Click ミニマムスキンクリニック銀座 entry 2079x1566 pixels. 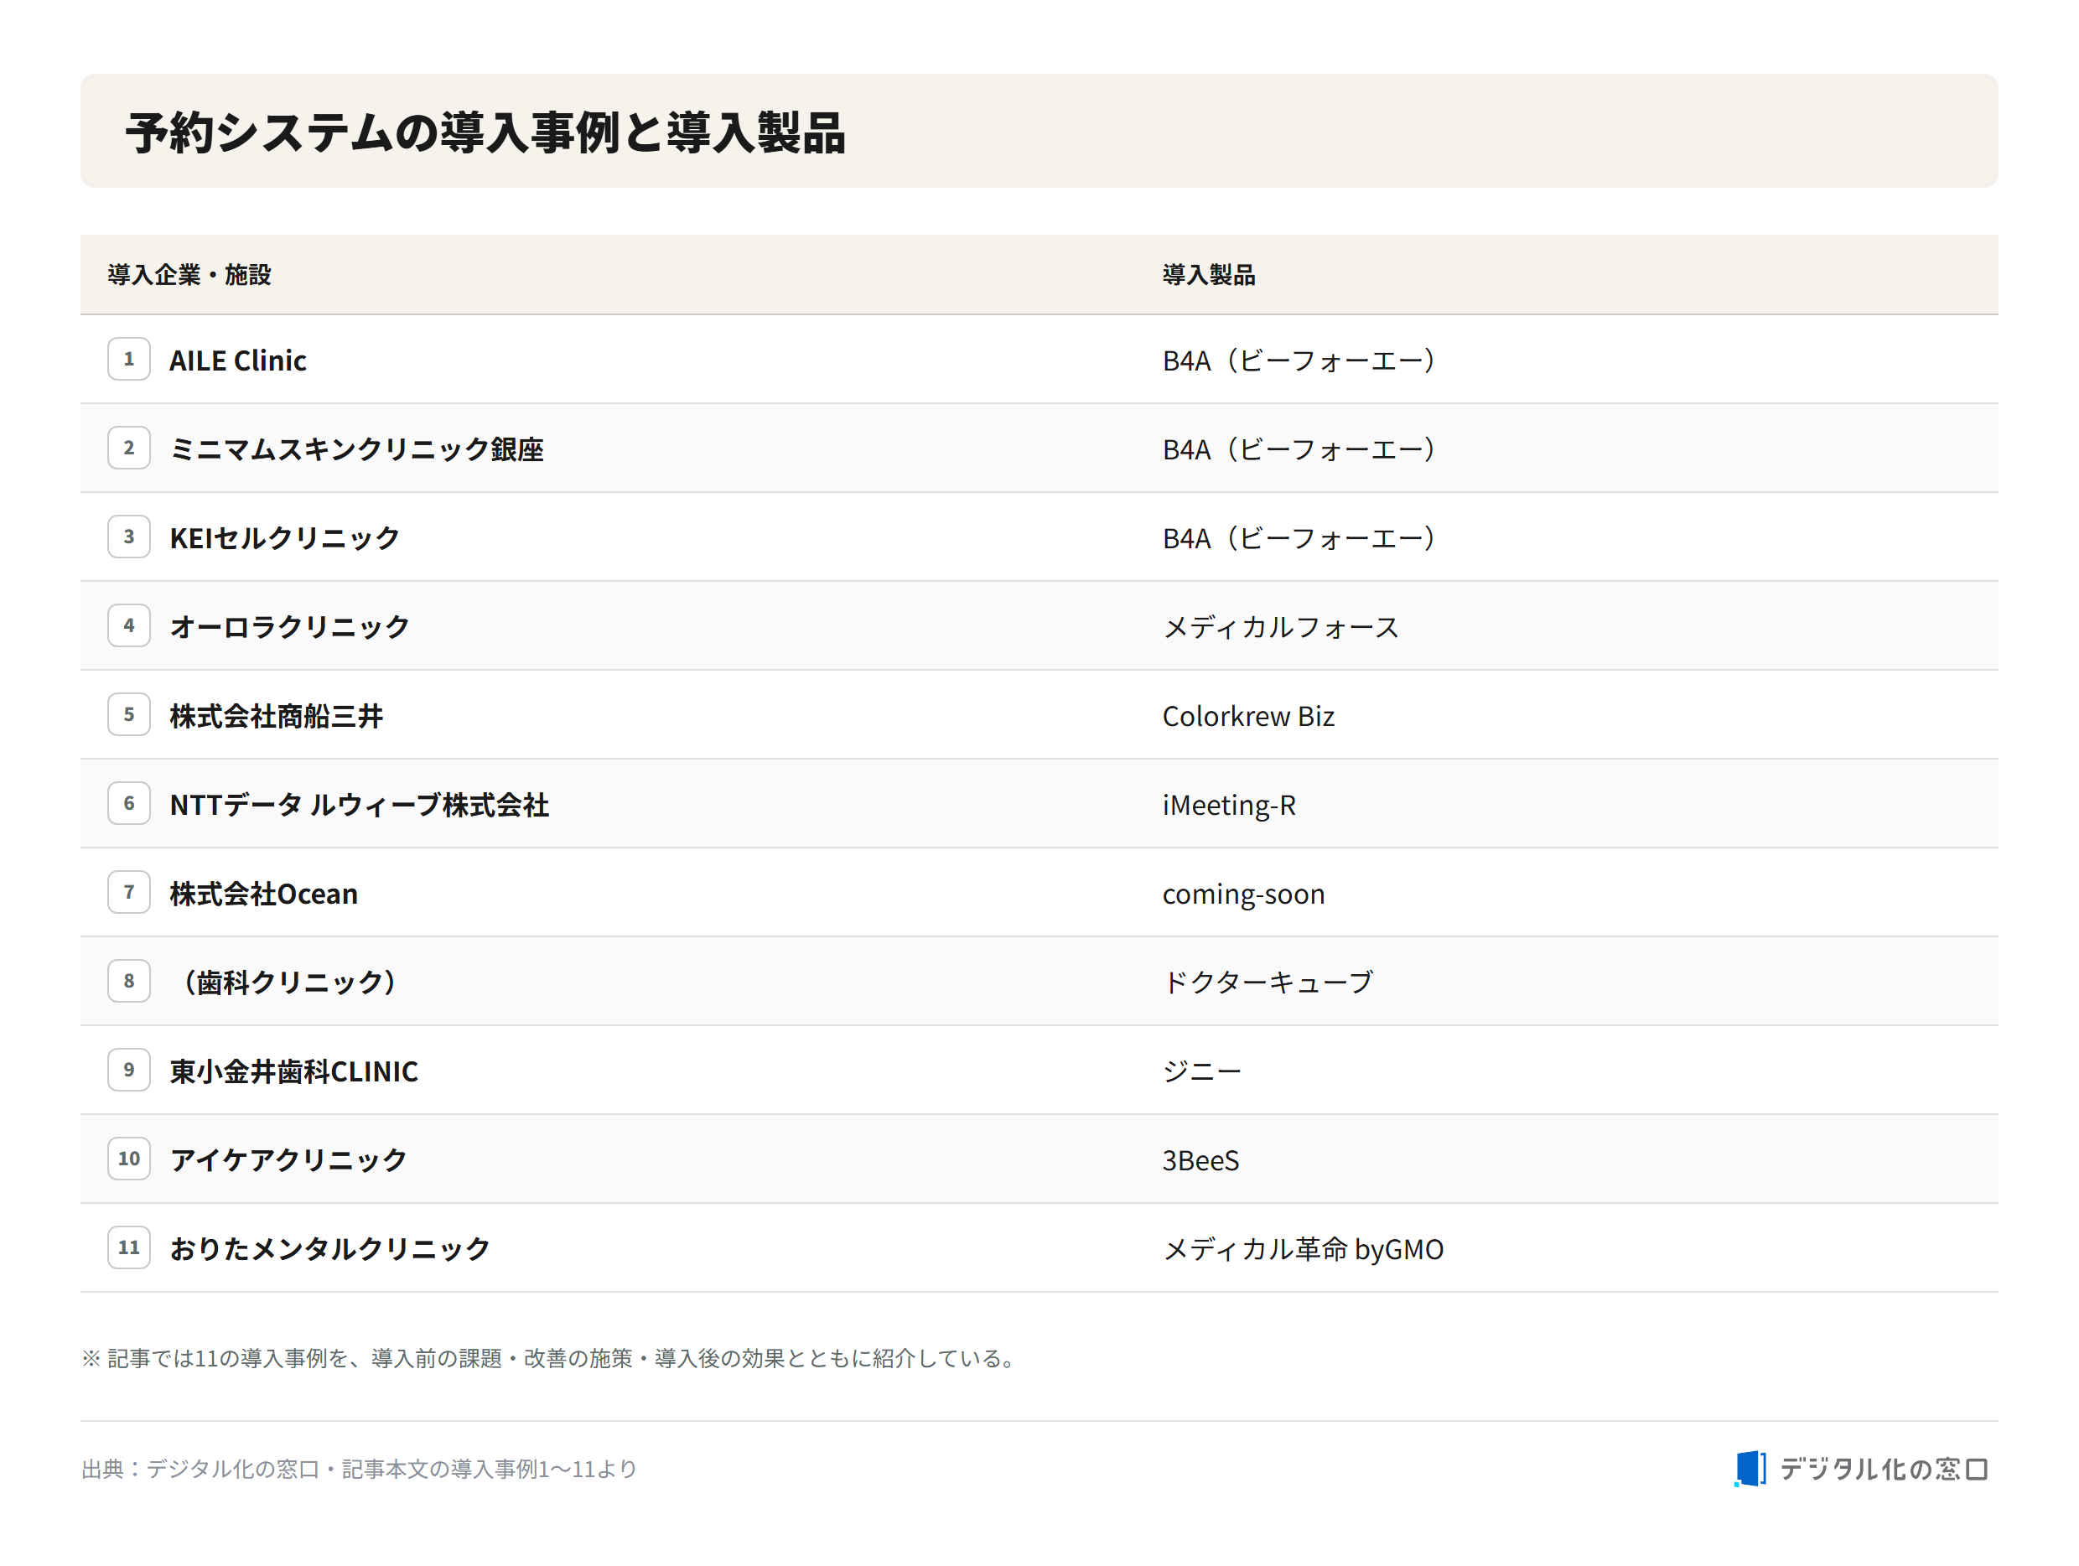tap(356, 449)
